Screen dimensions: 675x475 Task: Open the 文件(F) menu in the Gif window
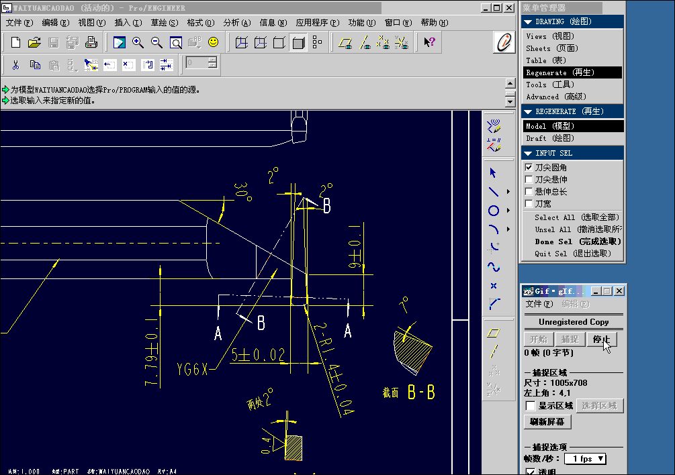tap(539, 304)
